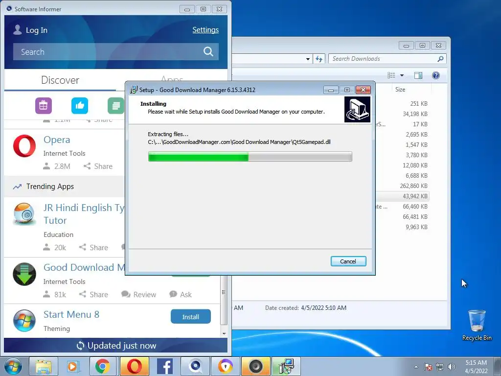Select the 34,198 KB file row

[402, 114]
